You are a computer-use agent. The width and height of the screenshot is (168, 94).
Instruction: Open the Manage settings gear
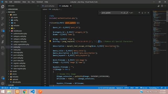point(3,83)
